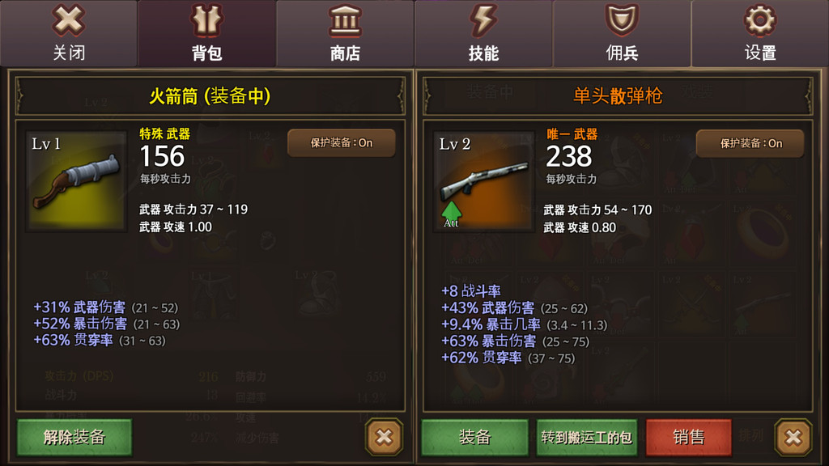
Task: Toggle 保护装备 On for the rocket launcher
Action: pos(342,142)
